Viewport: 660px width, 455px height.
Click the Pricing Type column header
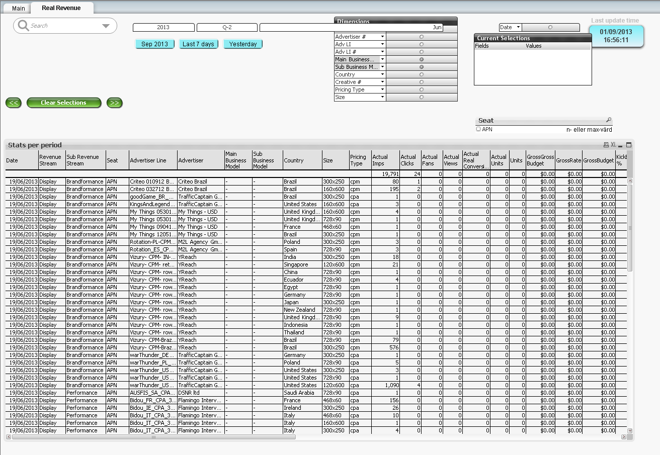[360, 160]
